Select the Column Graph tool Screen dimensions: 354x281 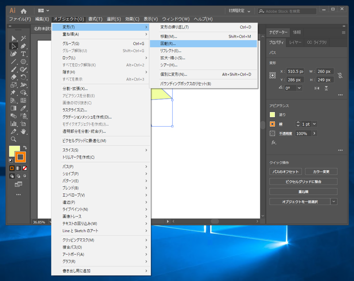pos(14,124)
